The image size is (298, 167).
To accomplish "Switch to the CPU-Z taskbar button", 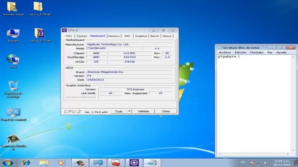I will (x=134, y=163).
